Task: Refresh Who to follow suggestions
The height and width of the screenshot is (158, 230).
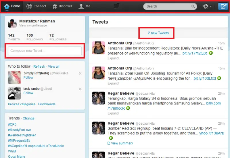Action: tap(39, 66)
